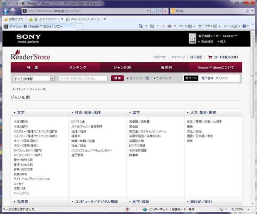This screenshot has width=257, height=214.
Task: Click the Print icon in command bar
Action: tap(169, 26)
